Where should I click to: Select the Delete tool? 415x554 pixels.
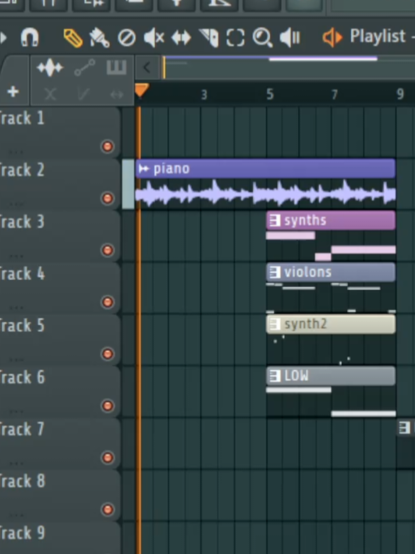click(x=127, y=38)
